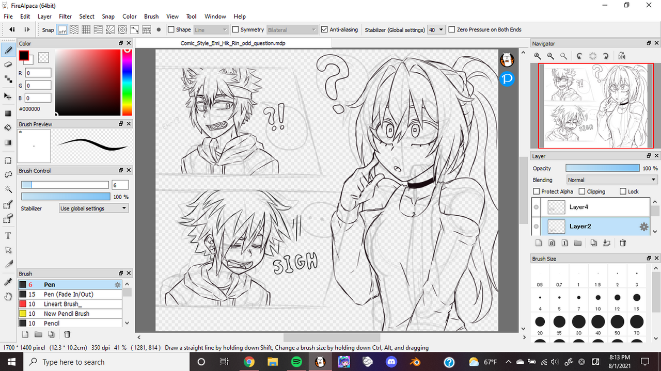Open the Shape type Line dropdown
661x371 pixels.
pos(211,30)
